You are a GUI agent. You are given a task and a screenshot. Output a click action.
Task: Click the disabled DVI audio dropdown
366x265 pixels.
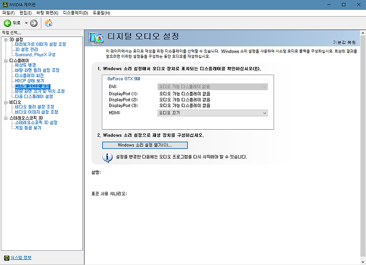click(212, 87)
